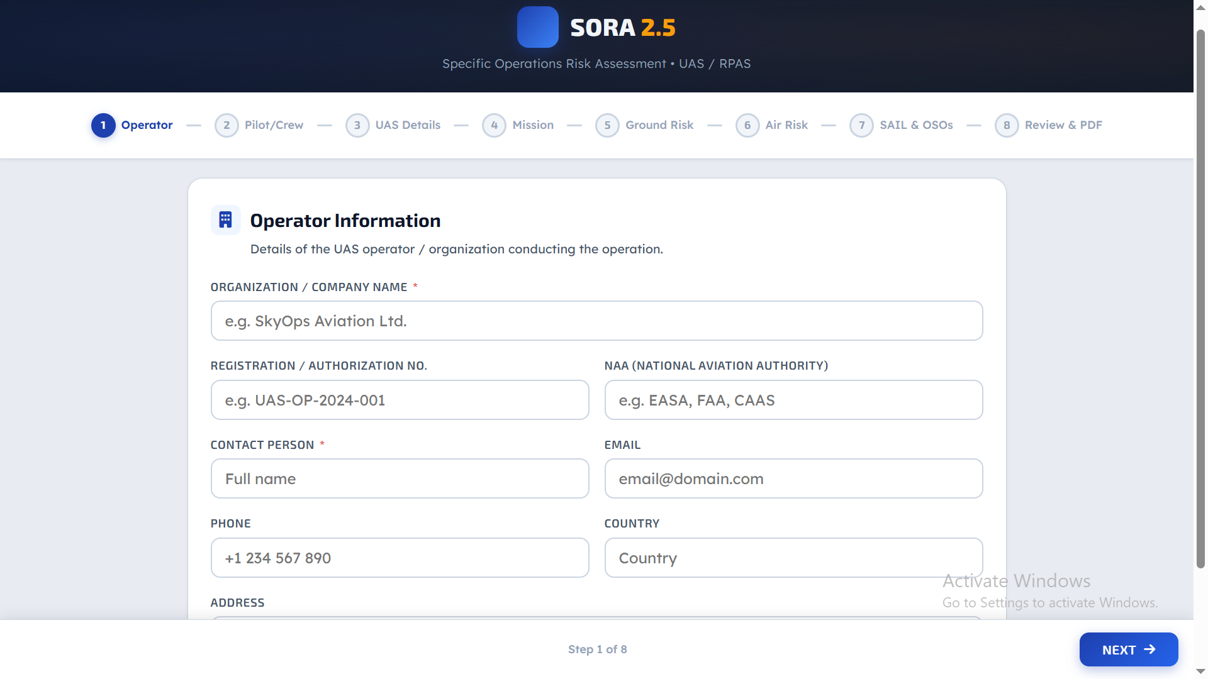The width and height of the screenshot is (1208, 679).
Task: Select step 1 Operator circle
Action: coord(103,125)
